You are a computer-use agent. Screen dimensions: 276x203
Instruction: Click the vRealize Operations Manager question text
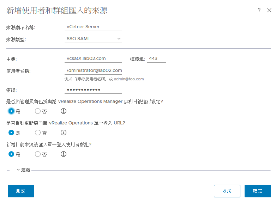click(x=84, y=101)
